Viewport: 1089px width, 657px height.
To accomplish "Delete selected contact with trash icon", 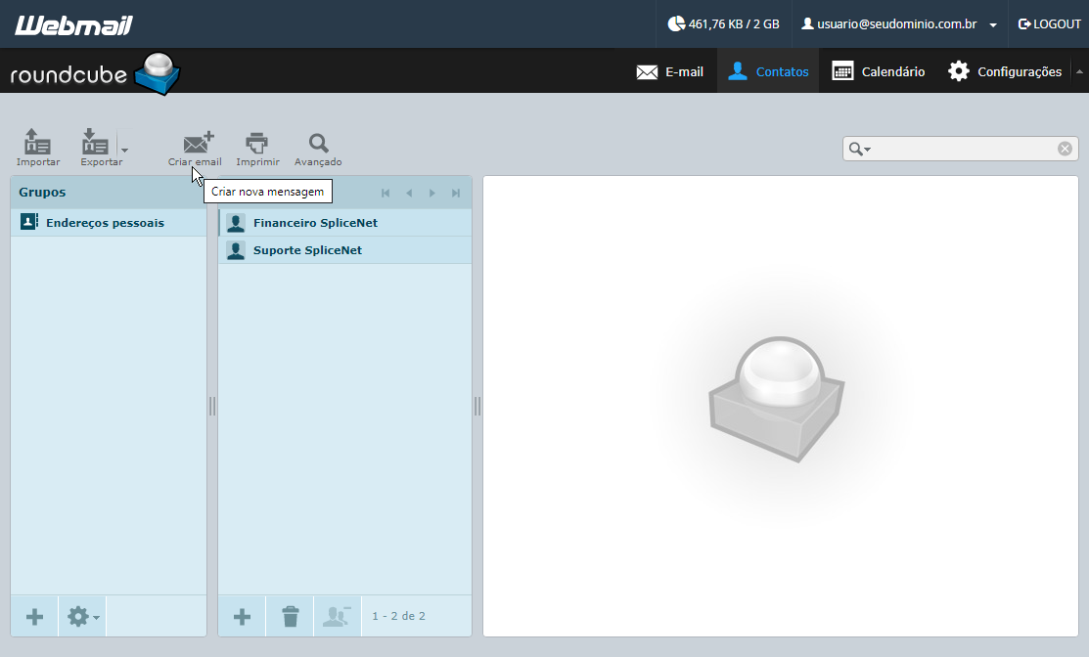I will [291, 616].
